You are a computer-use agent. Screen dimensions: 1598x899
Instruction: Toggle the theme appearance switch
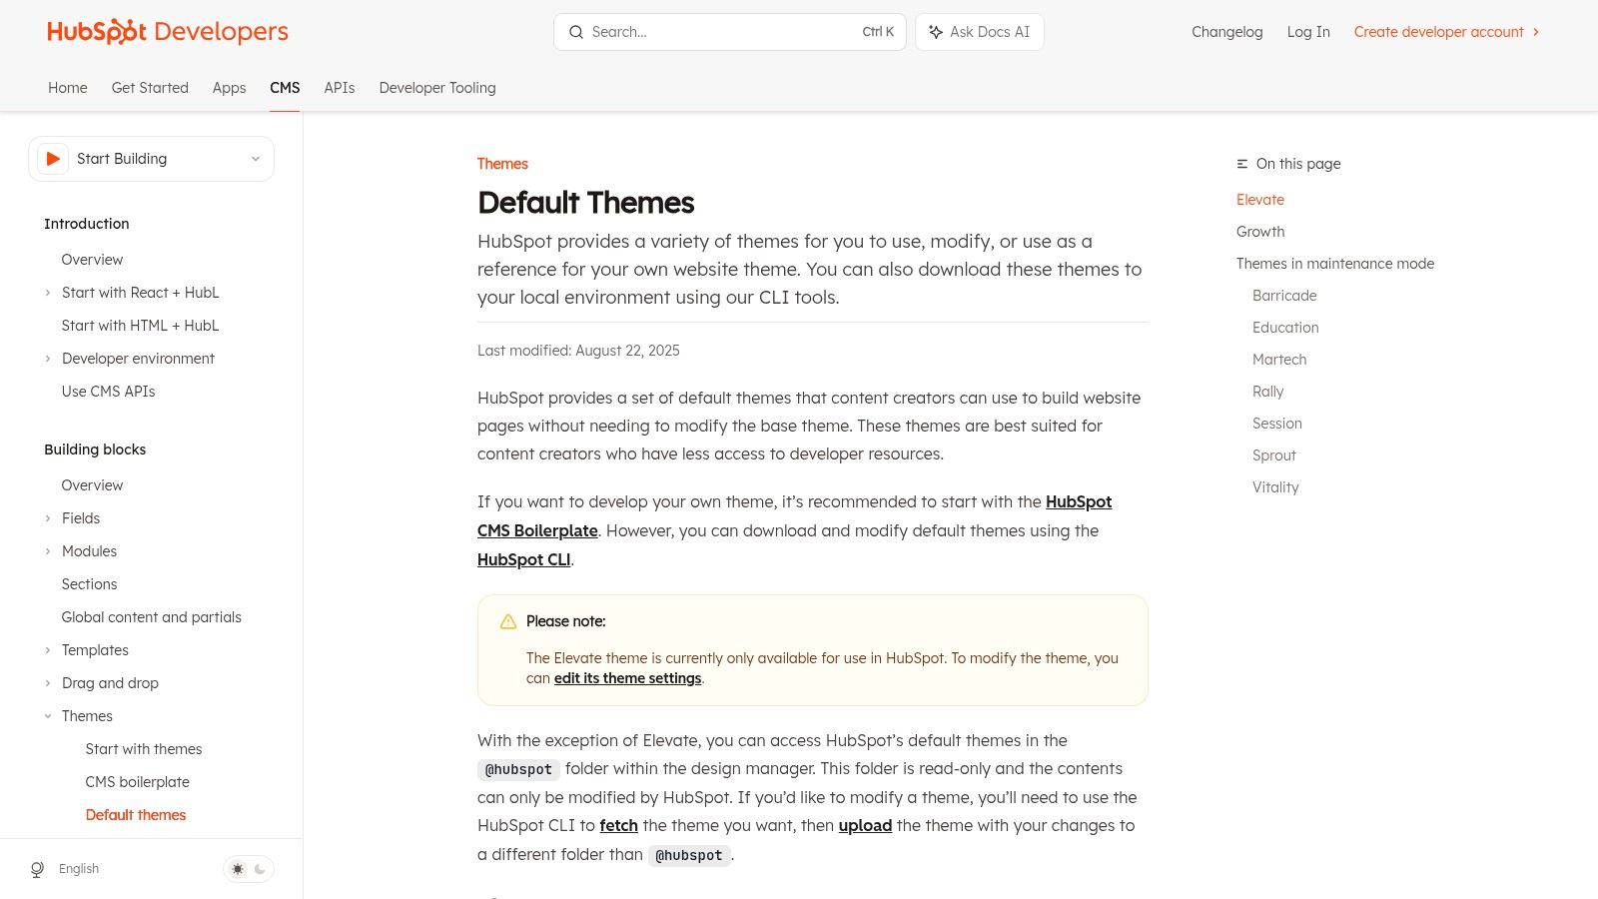click(249, 868)
